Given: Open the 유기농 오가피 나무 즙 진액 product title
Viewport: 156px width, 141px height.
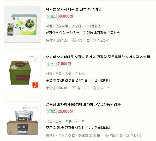Looking at the screenshot, I should tap(74, 9).
